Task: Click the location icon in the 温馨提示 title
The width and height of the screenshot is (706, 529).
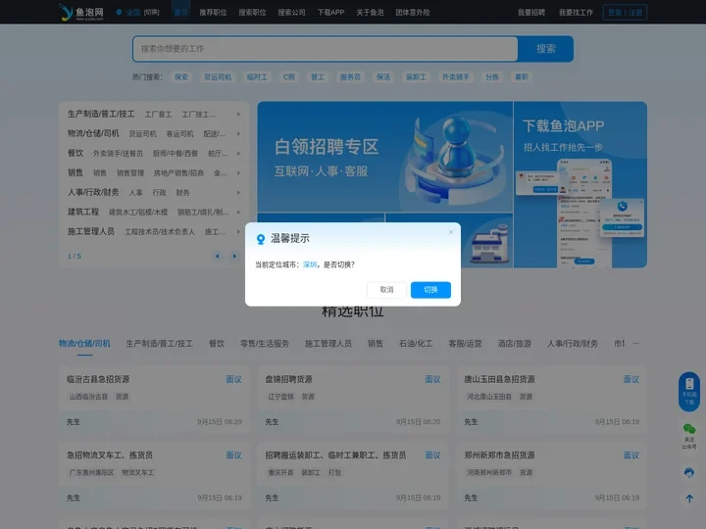Action: [x=260, y=239]
